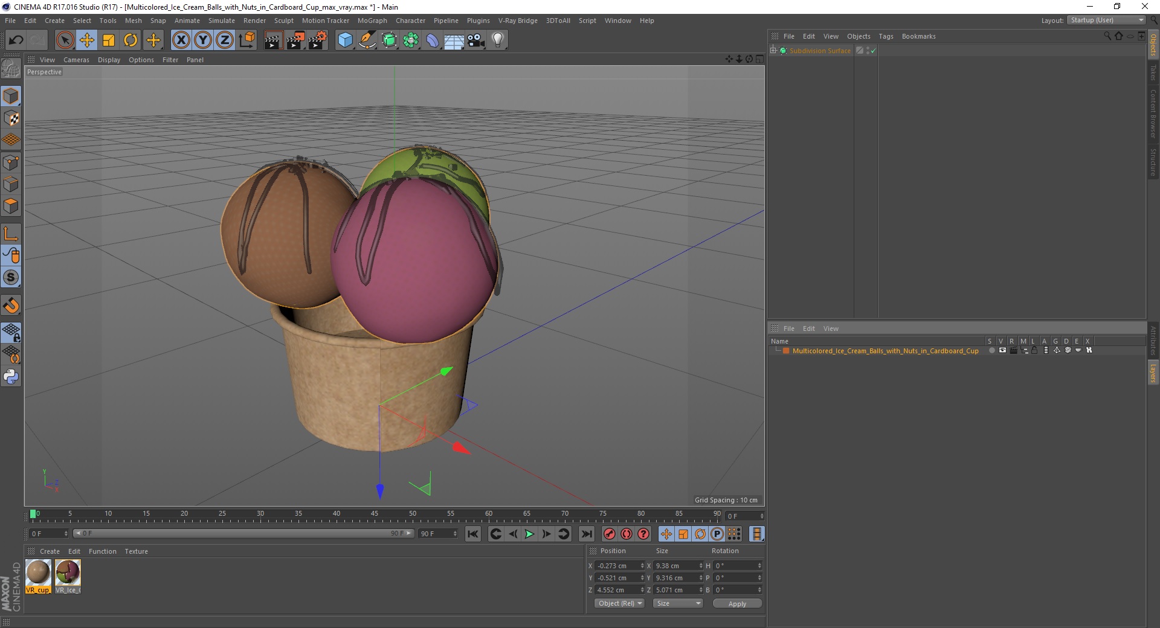Screen dimensions: 1160x628
Task: Open the vertical Layers tab
Action: pos(1153,373)
